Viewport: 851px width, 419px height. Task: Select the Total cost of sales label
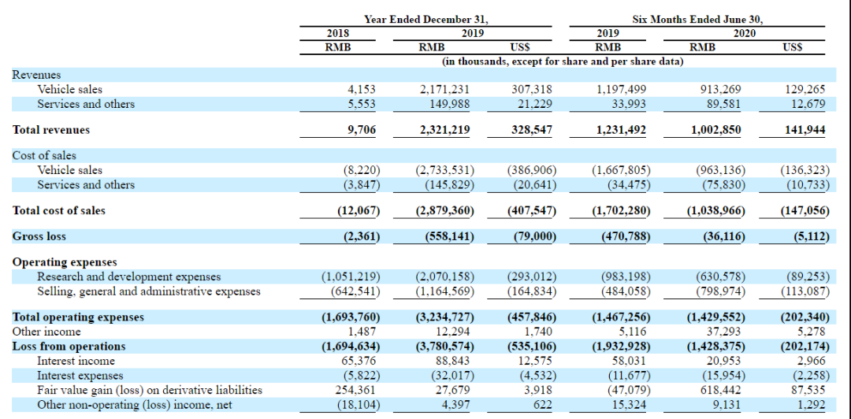coord(58,210)
